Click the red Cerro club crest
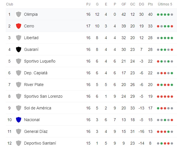Image resolution: width=177 pixels, height=150 pixels. click(x=19, y=26)
